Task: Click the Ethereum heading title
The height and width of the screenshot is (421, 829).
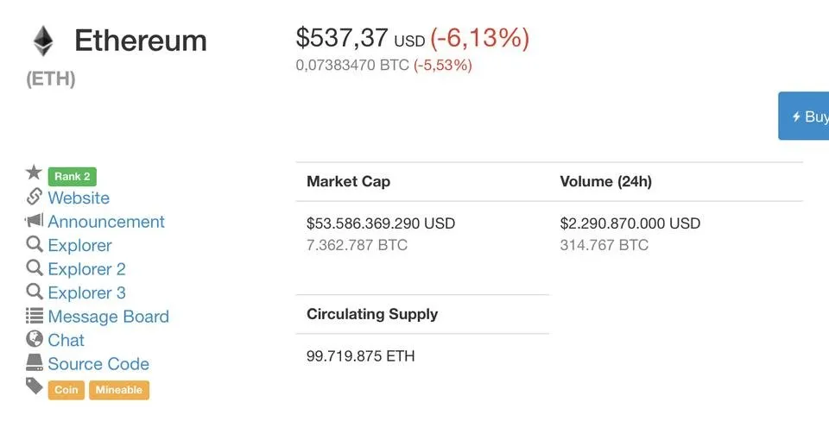Action: tap(140, 41)
